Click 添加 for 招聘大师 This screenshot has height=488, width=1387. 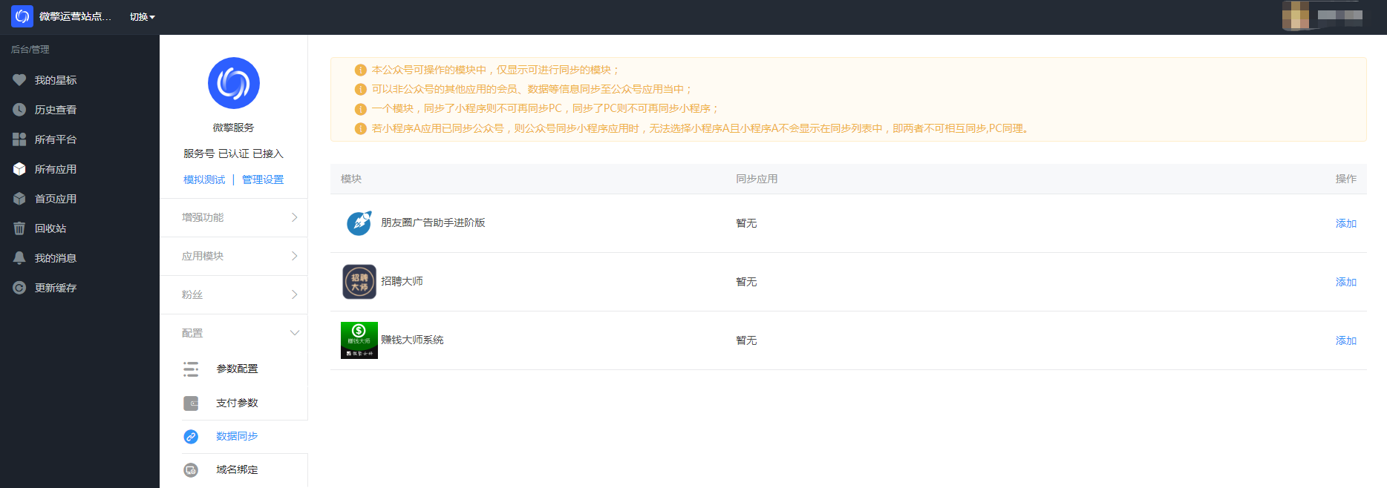point(1345,282)
